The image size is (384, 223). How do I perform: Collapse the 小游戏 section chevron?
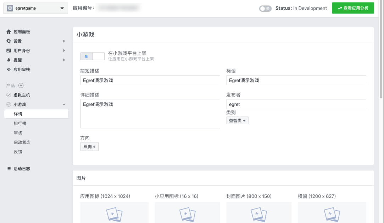[64, 104]
